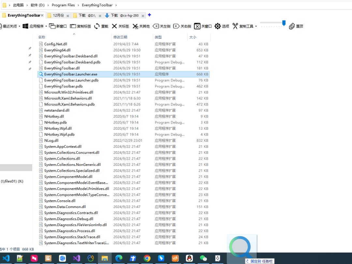Viewport: 352px width, 264px height.
Task: Click the (\\files01) (X:) network drive
Action: tap(12, 181)
